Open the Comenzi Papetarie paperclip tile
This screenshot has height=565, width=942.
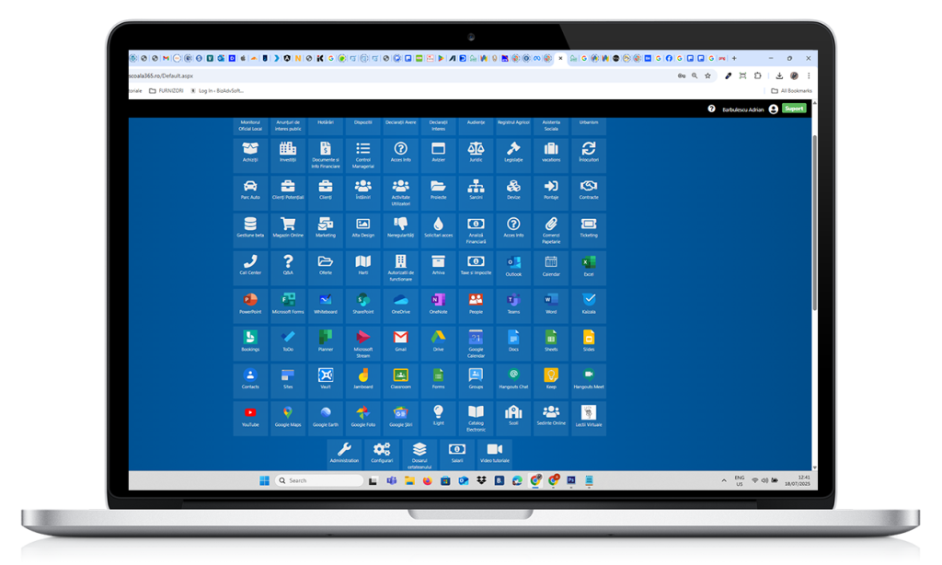tap(551, 230)
